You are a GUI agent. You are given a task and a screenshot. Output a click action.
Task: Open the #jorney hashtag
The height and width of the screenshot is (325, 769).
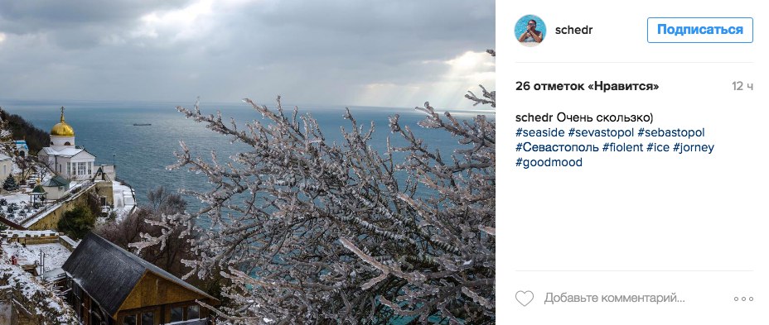coord(694,147)
